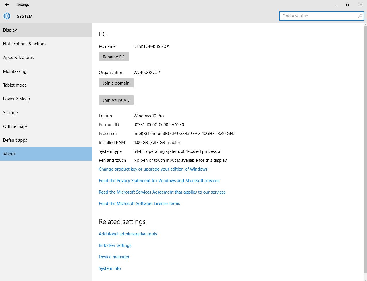
Task: Minimize the Settings window
Action: click(335, 5)
